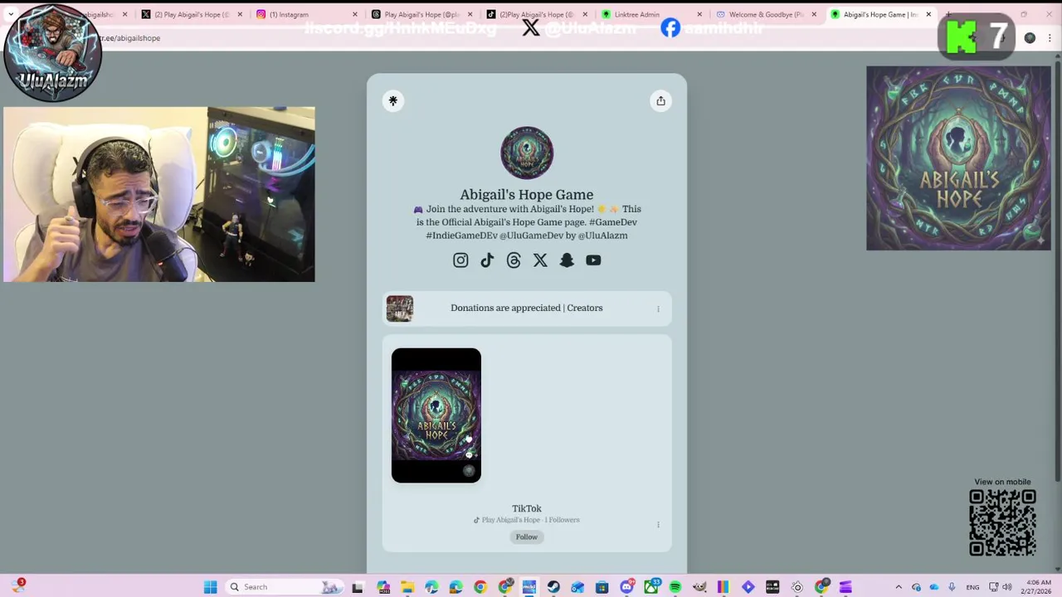1062x597 pixels.
Task: Open GIMP from the taskbar
Action: click(699, 587)
